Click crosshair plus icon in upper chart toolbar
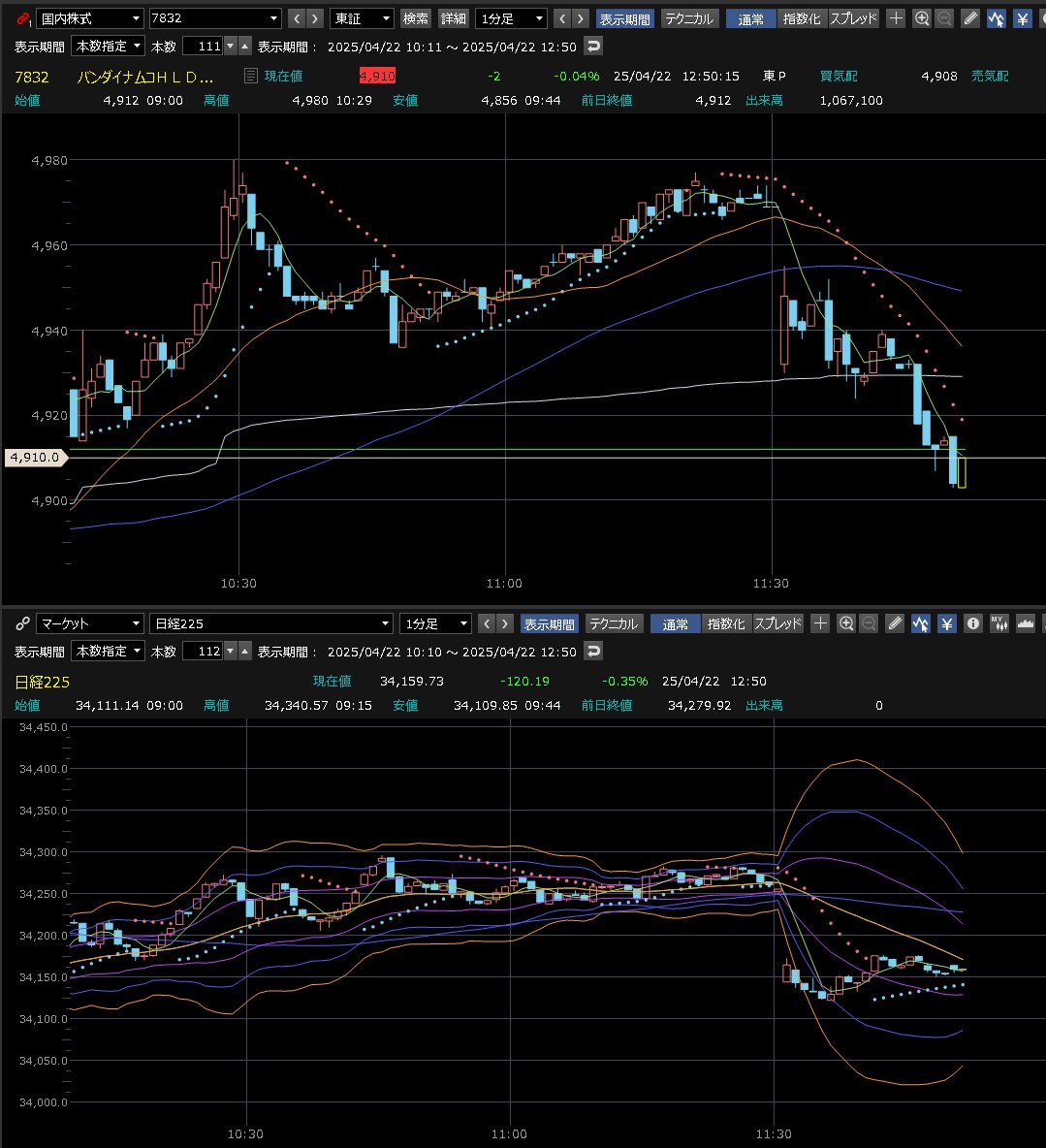Viewport: 1046px width, 1148px height. [x=896, y=18]
